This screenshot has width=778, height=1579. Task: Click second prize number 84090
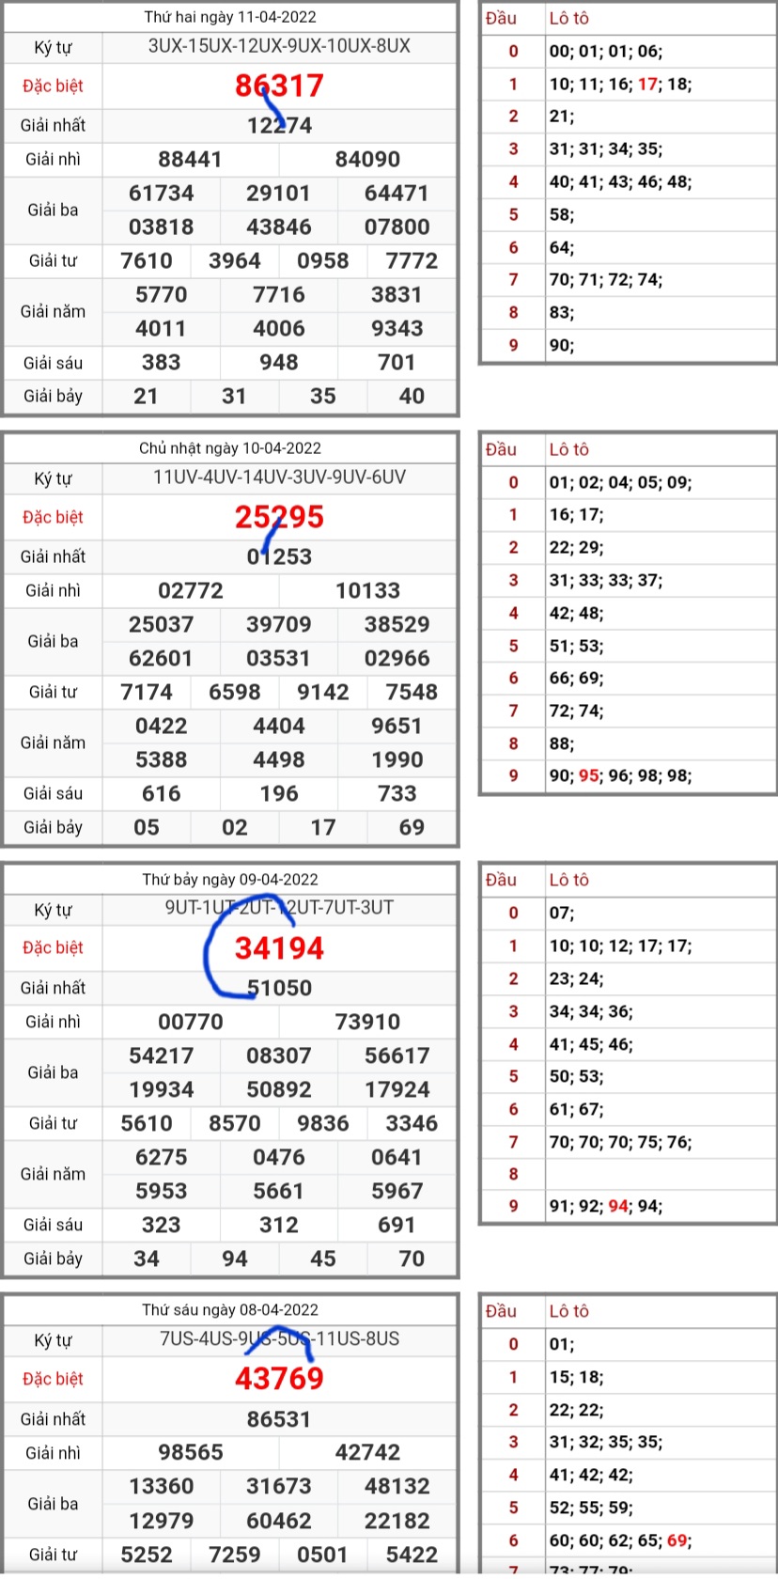pos(367,159)
